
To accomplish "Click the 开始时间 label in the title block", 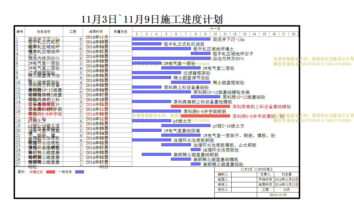I will [265, 179].
